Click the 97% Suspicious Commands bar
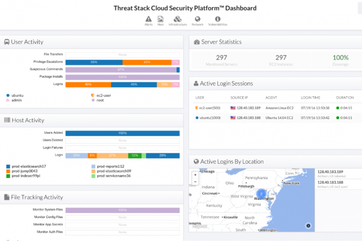362x241 pixels. point(121,70)
